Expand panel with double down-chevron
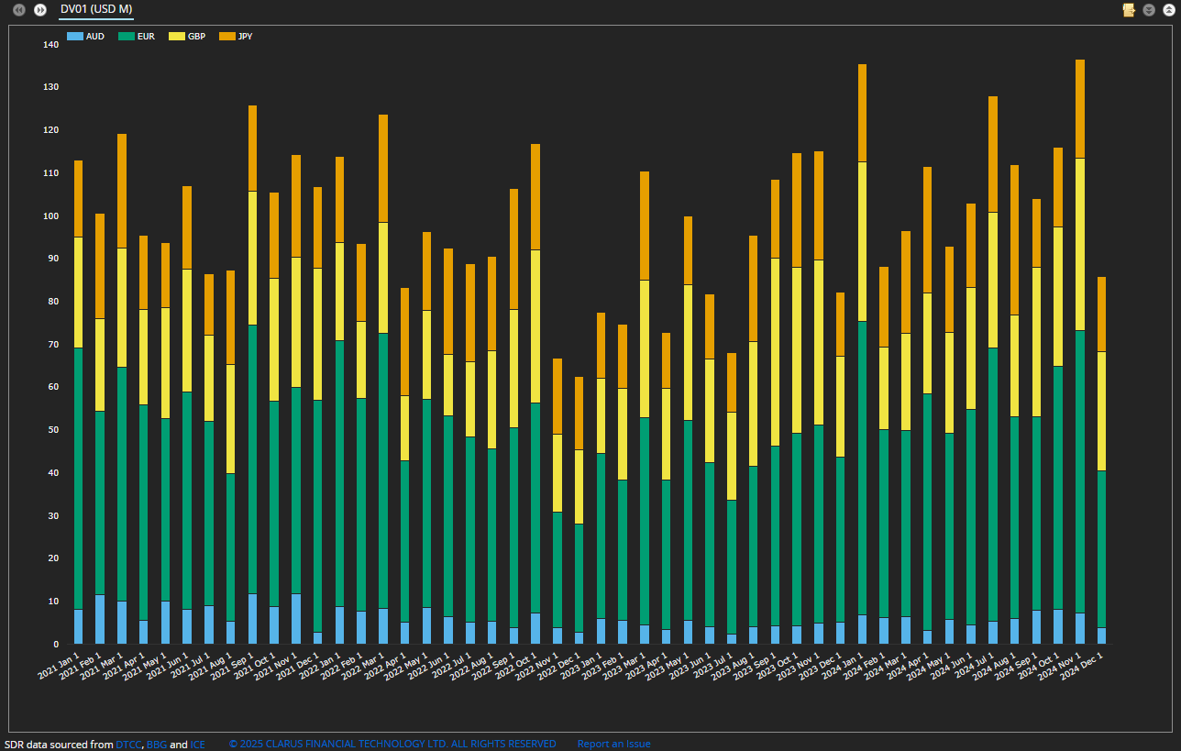Screen dimensions: 1181x751 1149,9
